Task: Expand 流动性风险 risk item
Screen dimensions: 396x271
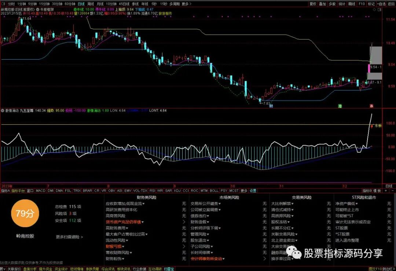Action: (x=117, y=240)
